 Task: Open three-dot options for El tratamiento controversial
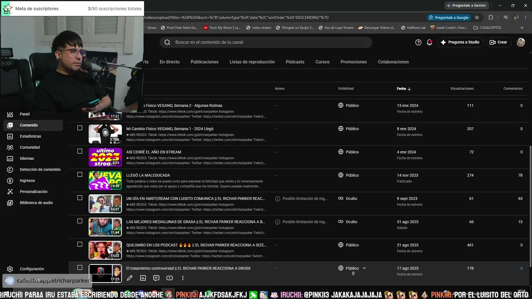pyautogui.click(x=182, y=278)
